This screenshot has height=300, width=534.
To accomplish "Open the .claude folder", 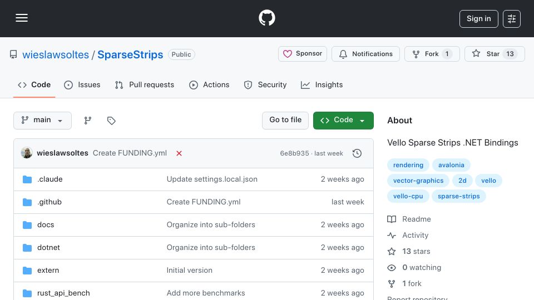I will [50, 179].
